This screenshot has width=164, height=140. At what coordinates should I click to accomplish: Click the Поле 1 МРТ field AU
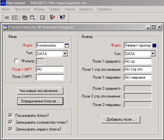(x=50, y=69)
